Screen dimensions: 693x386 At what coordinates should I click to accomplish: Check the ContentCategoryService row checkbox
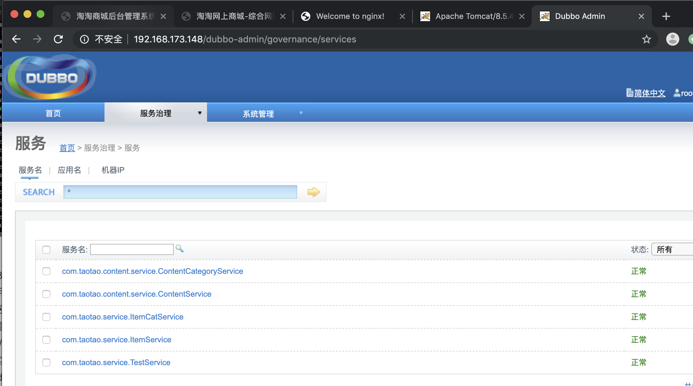pyautogui.click(x=46, y=271)
